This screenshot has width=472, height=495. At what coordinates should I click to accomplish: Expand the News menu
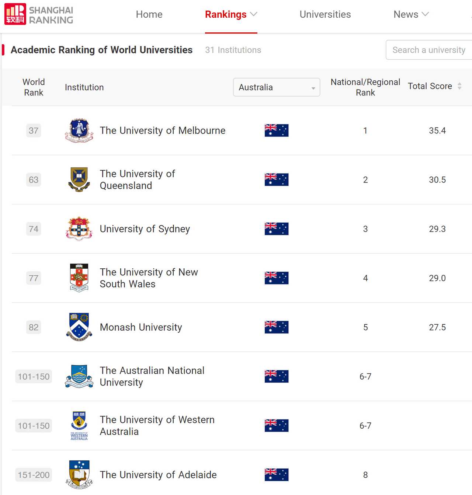tap(411, 14)
